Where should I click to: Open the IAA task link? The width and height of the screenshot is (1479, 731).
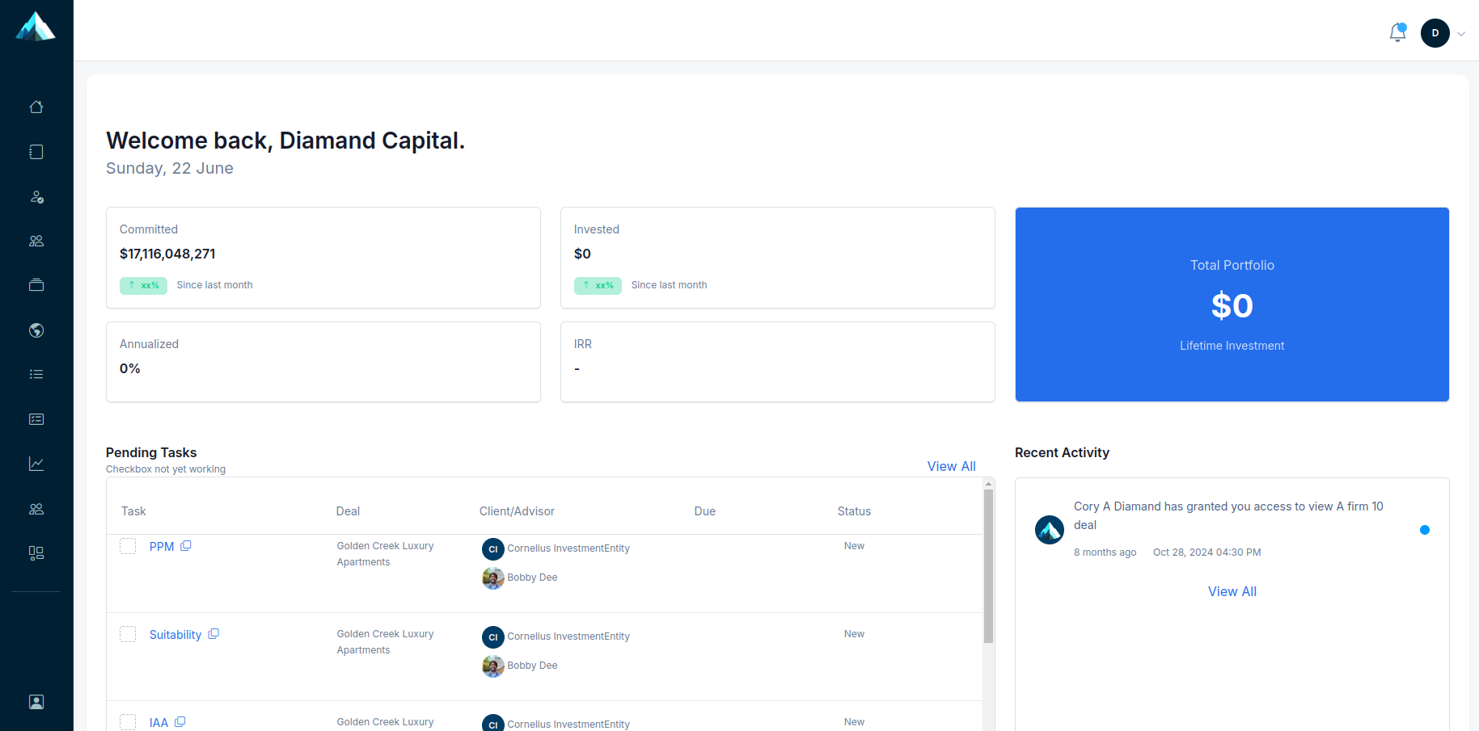pyautogui.click(x=158, y=723)
